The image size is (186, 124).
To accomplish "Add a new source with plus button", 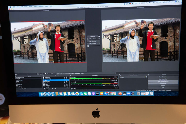I will pos(44,89).
